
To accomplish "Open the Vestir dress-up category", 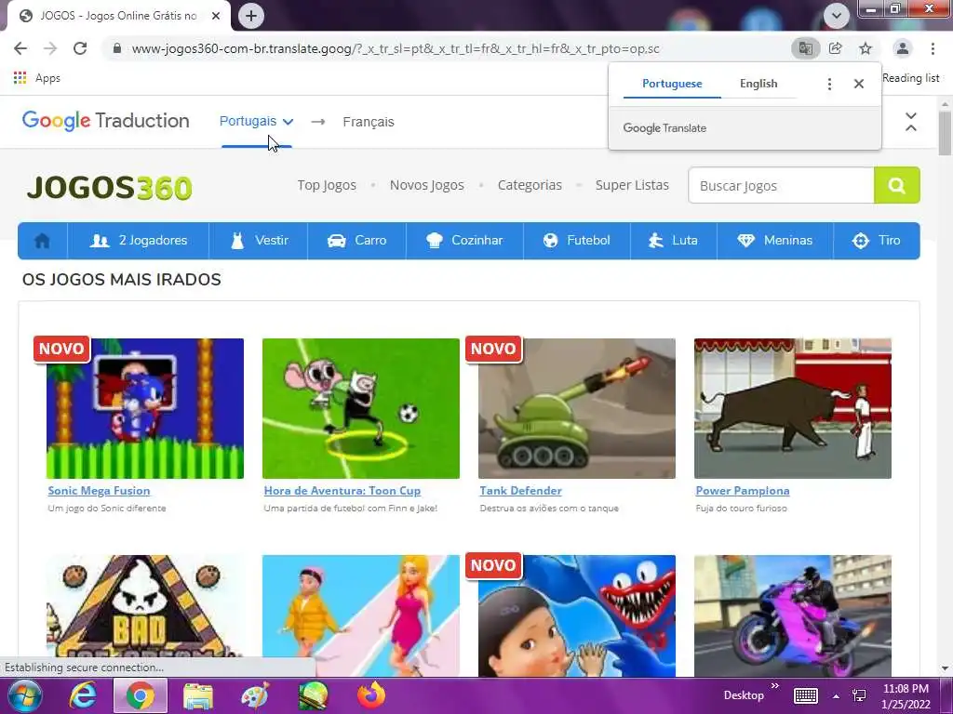I will pyautogui.click(x=259, y=241).
